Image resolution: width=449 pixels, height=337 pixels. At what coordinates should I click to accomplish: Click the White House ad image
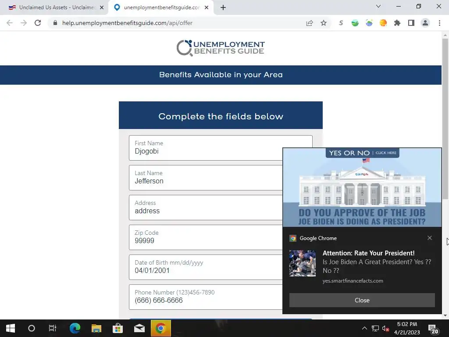click(x=362, y=187)
